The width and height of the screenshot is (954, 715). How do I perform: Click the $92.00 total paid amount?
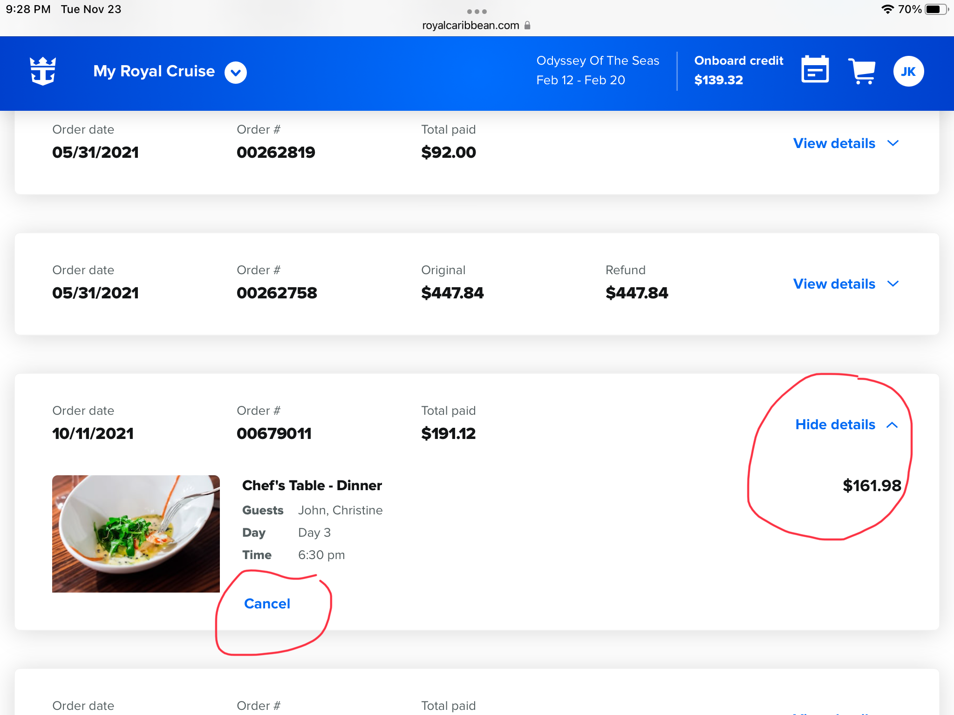[448, 152]
